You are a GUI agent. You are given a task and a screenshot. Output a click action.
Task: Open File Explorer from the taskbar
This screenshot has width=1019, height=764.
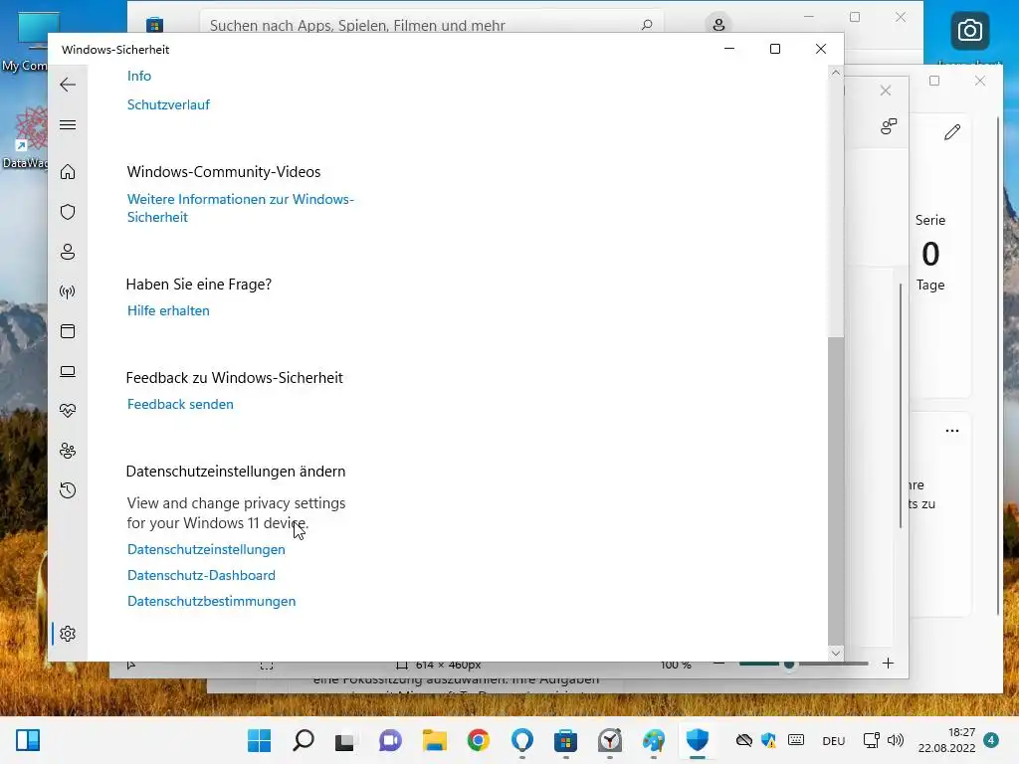434,740
